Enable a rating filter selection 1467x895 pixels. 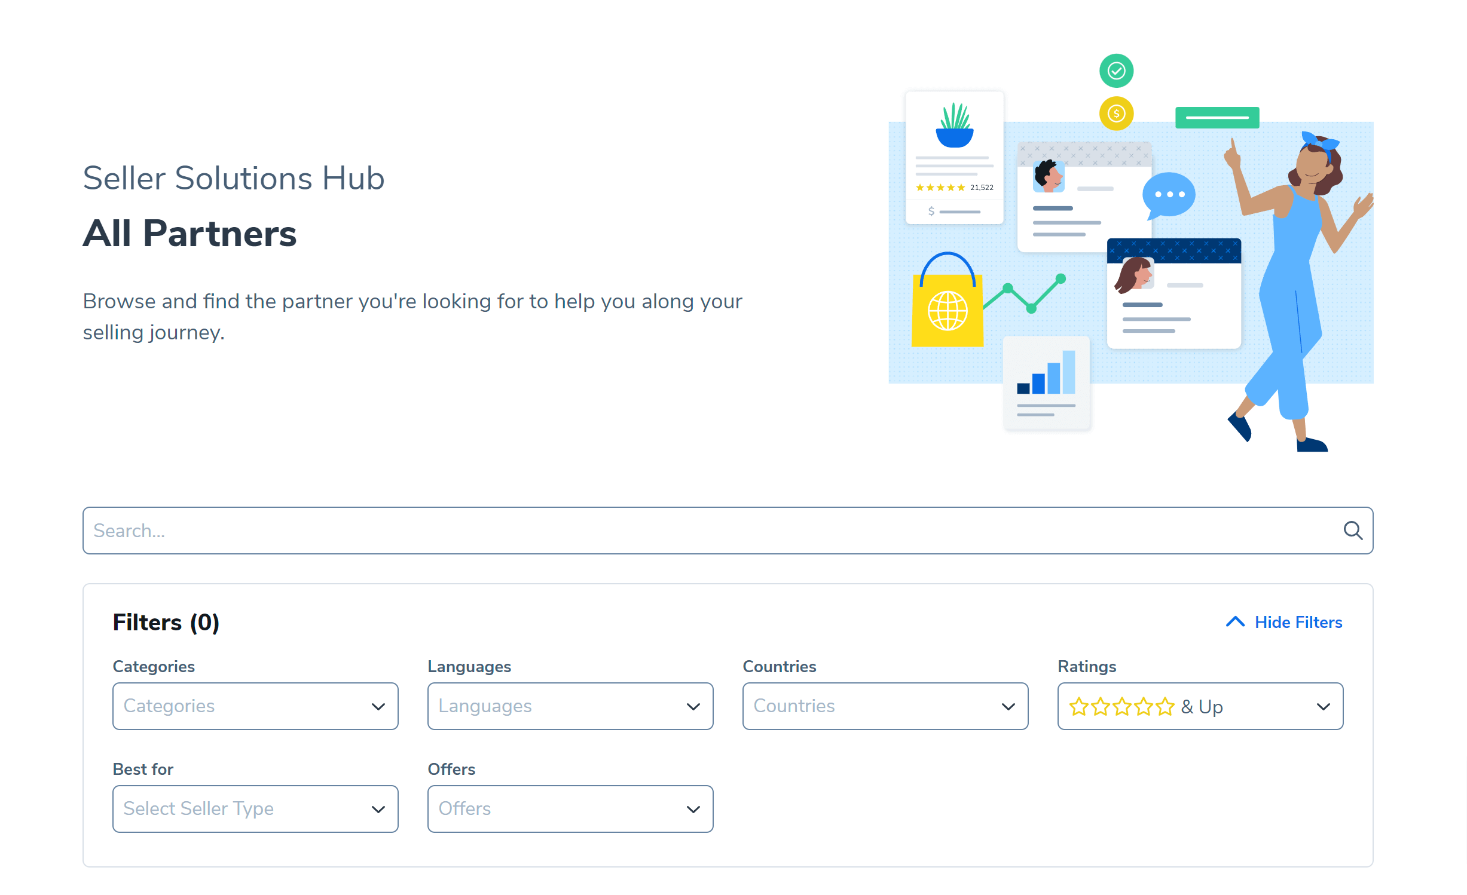[1200, 706]
